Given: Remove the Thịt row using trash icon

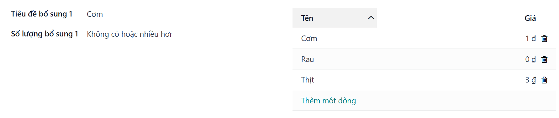Looking at the screenshot, I should 544,80.
